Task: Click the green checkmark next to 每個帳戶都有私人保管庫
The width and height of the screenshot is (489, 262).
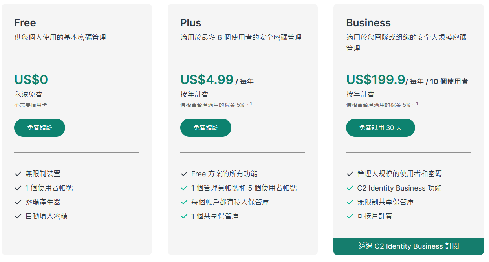Action: [x=184, y=202]
